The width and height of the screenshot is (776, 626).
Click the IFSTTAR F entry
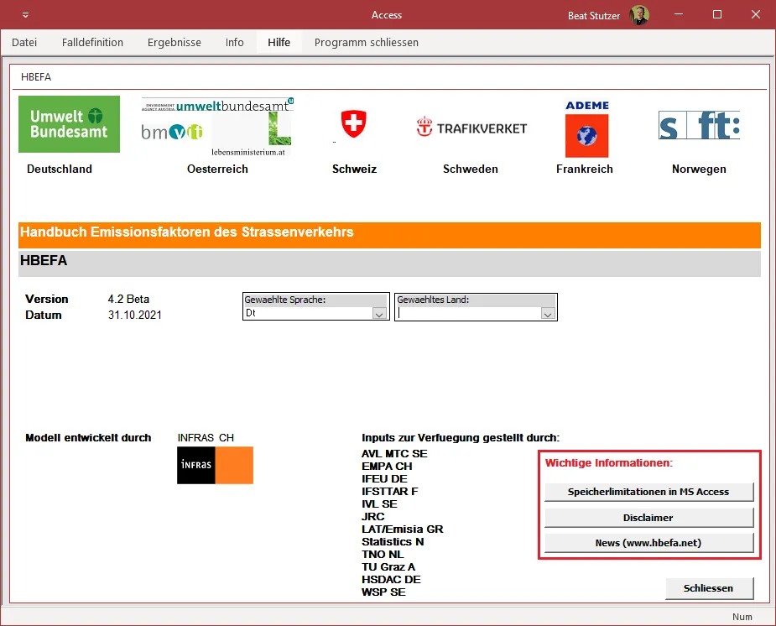coord(390,492)
